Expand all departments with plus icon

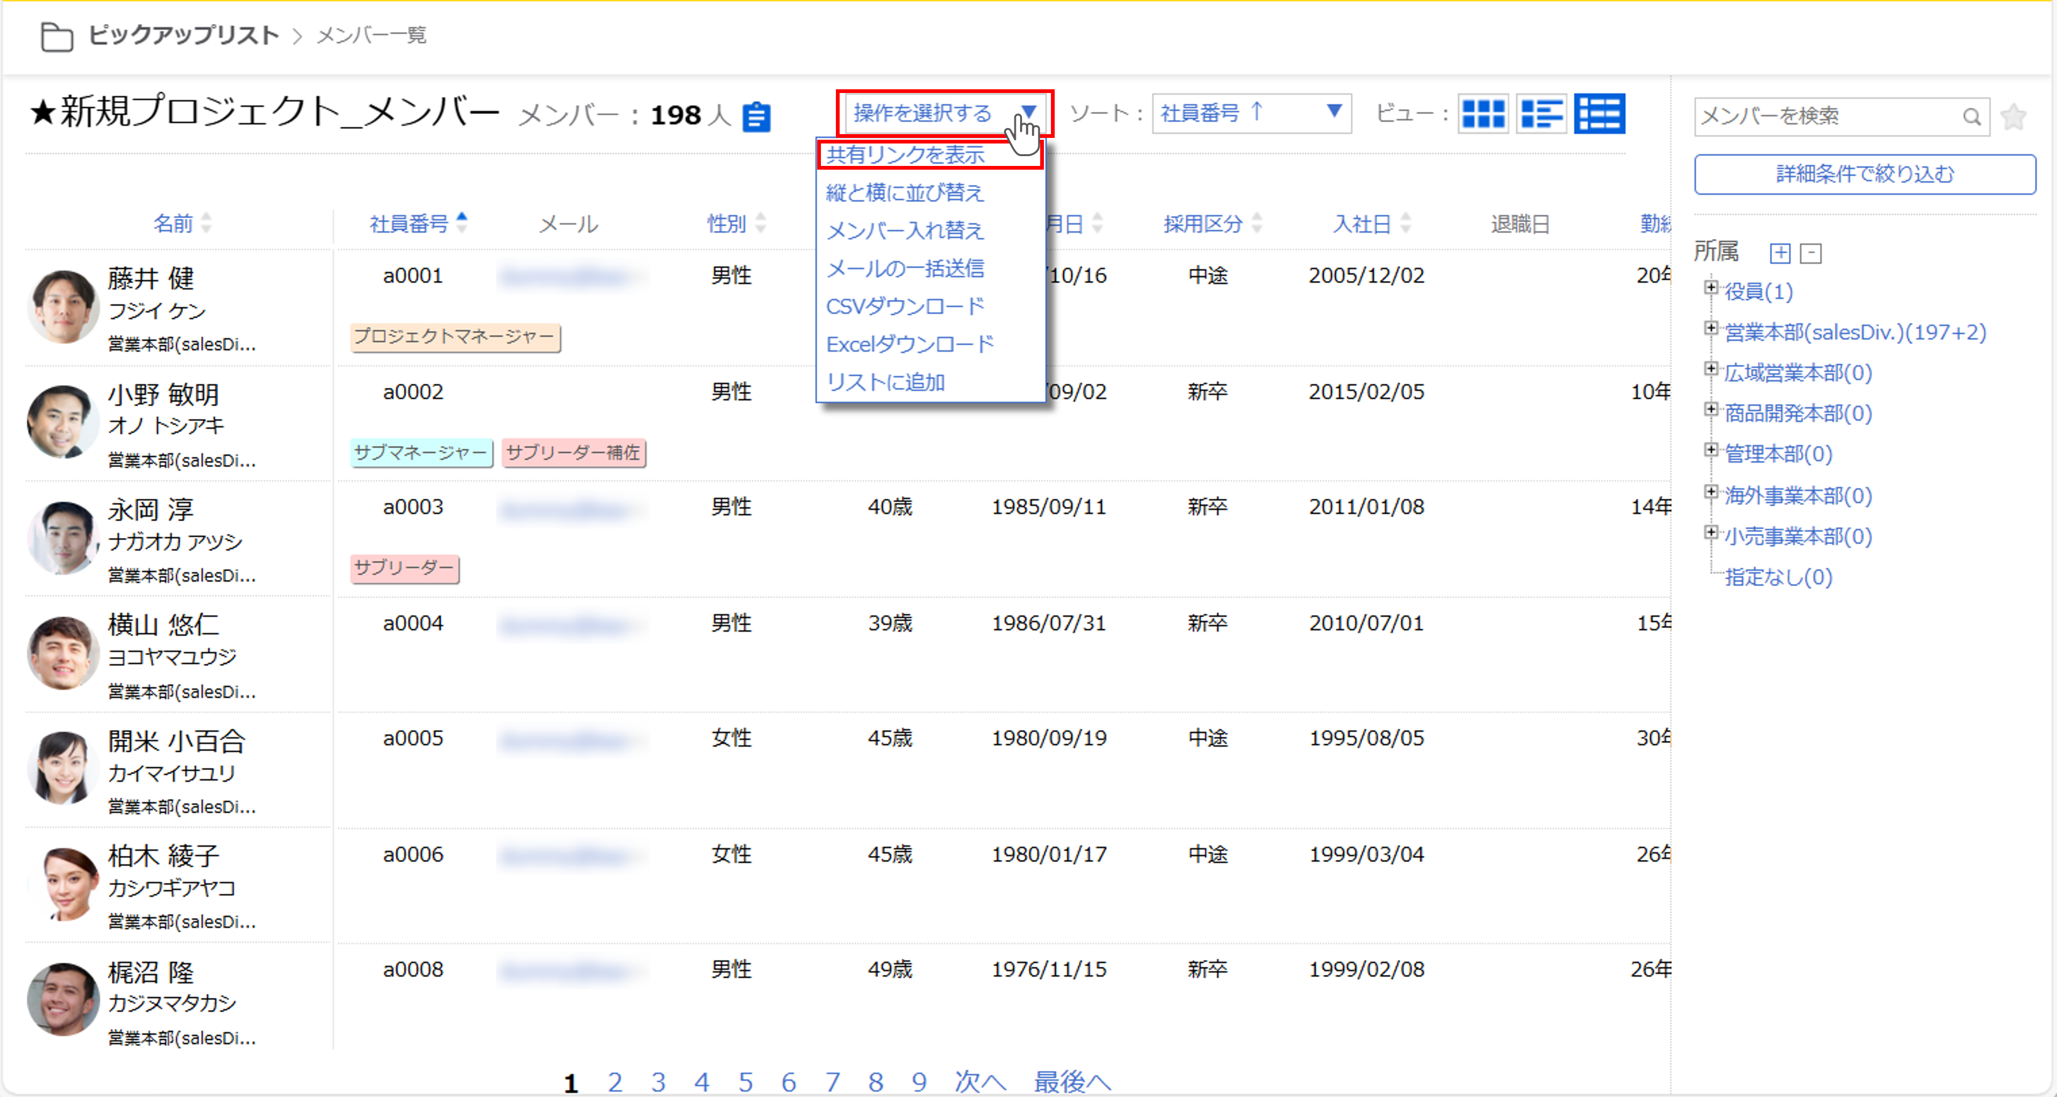1780,254
